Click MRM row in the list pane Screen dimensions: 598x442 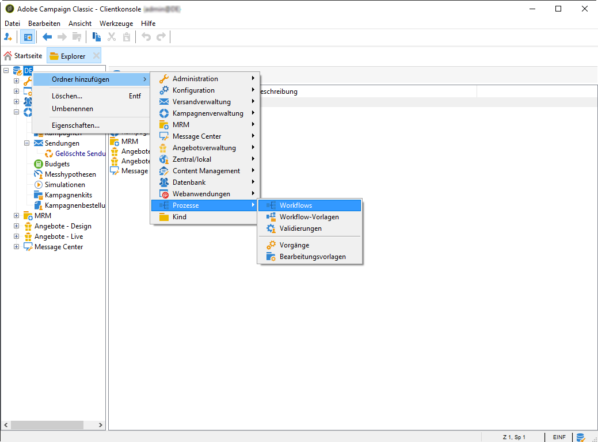[129, 142]
